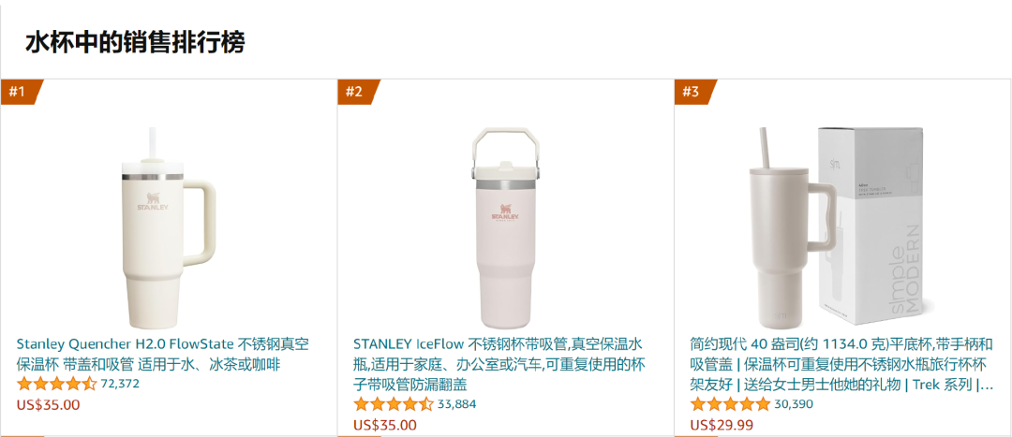Image resolution: width=1012 pixels, height=437 pixels.
Task: View the 30,390 reviews count
Action: point(794,405)
